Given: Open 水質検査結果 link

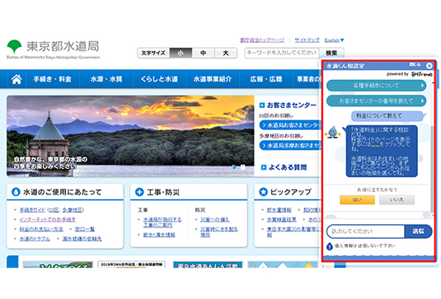Looking at the screenshot, I should [281, 219].
